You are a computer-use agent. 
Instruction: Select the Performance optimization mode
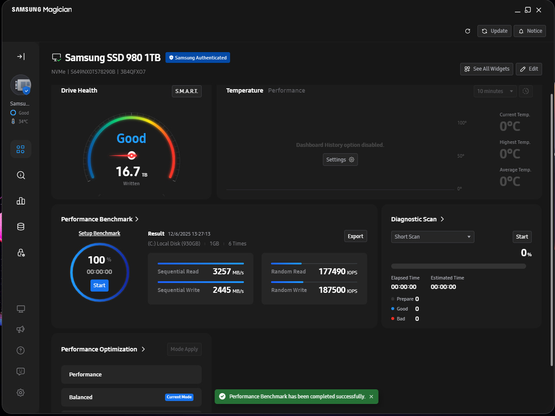pyautogui.click(x=131, y=375)
